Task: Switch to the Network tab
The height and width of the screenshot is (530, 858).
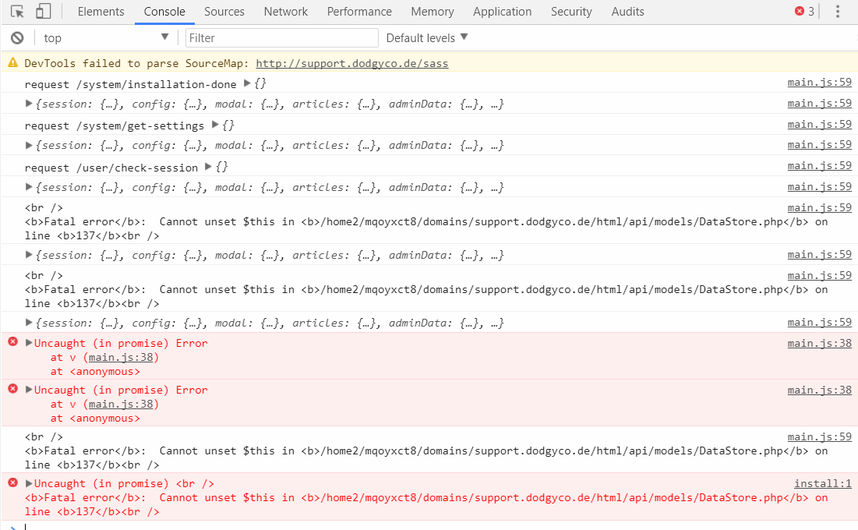Action: (285, 11)
